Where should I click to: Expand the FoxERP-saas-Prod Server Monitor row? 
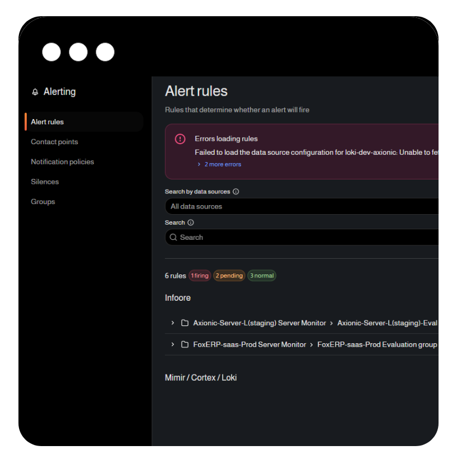coord(173,344)
